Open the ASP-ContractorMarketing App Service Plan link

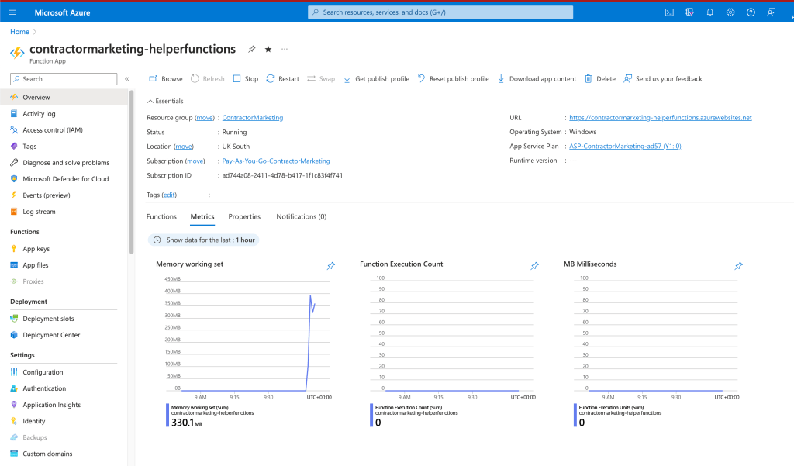(625, 146)
